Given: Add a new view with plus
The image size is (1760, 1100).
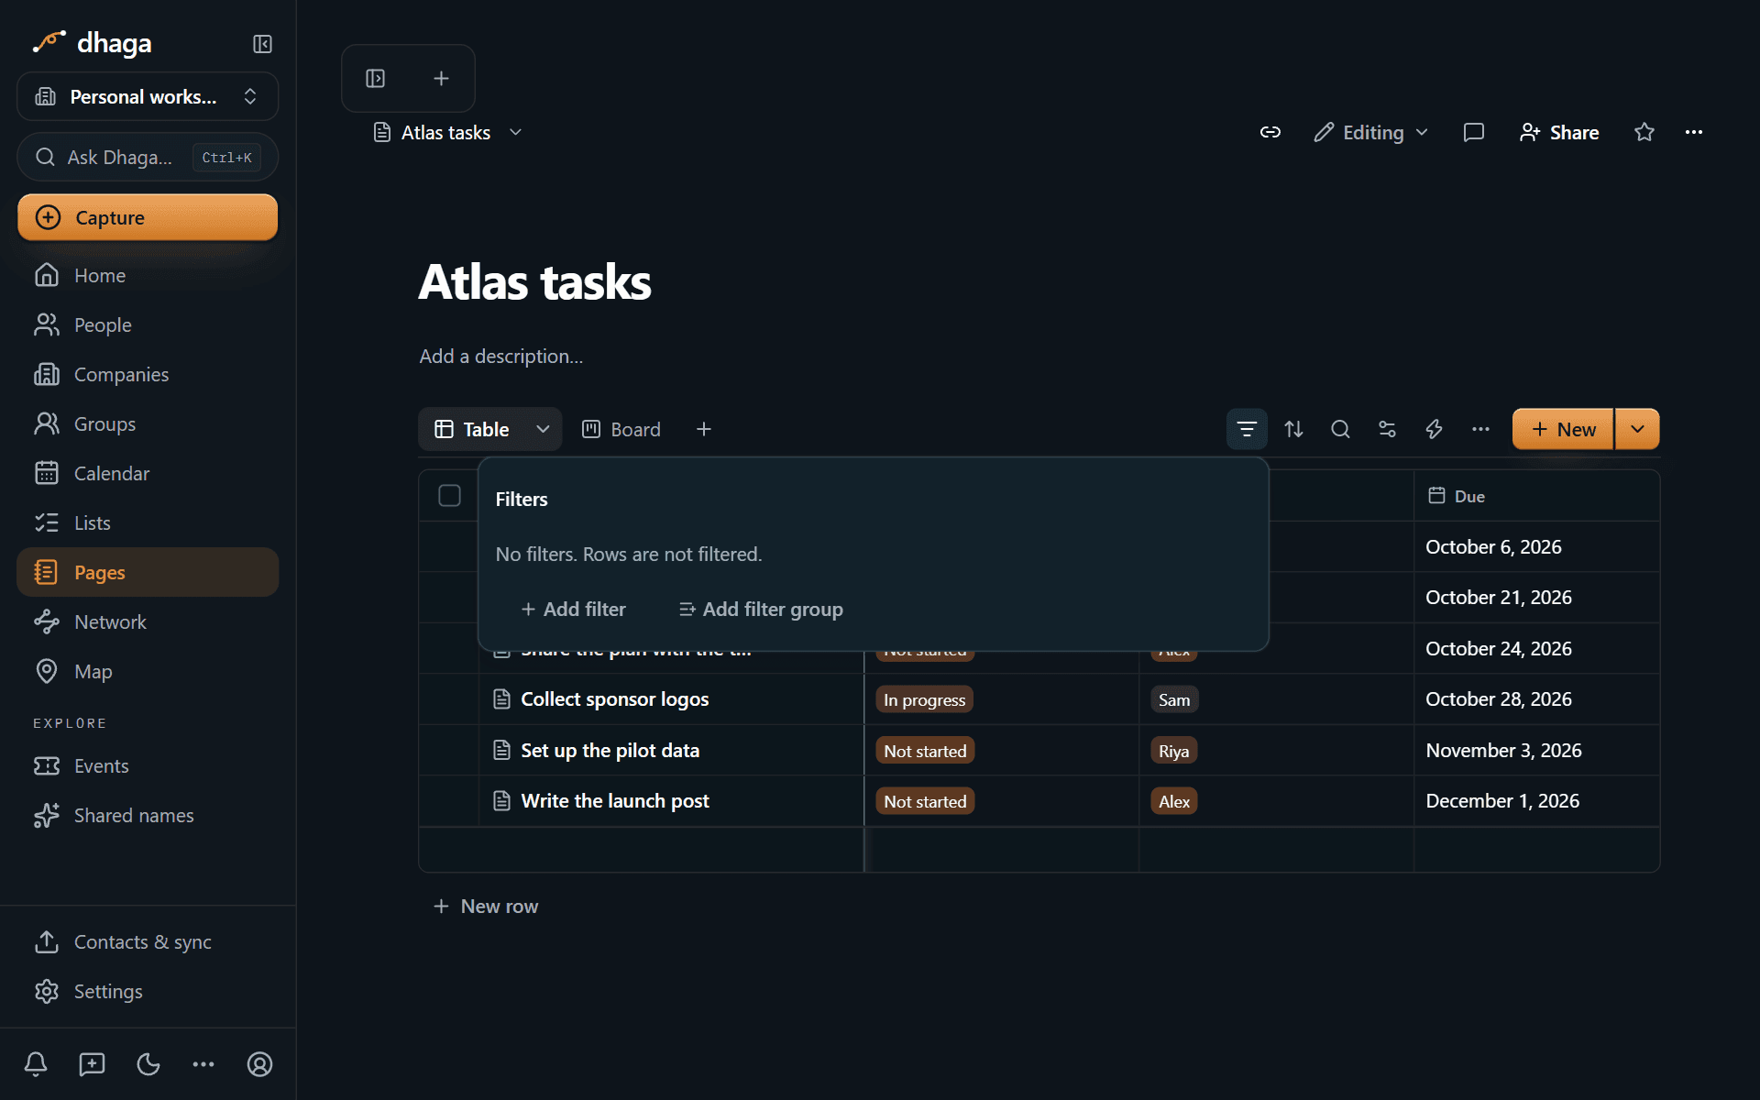Looking at the screenshot, I should pos(704,429).
